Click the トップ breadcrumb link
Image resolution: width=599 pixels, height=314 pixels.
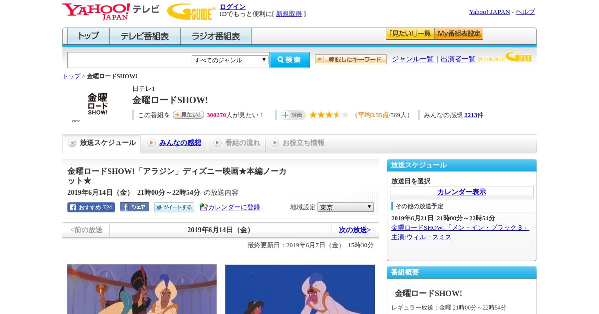tap(71, 76)
